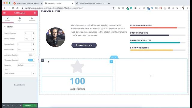Click the Custom Website progress bar

(158, 35)
